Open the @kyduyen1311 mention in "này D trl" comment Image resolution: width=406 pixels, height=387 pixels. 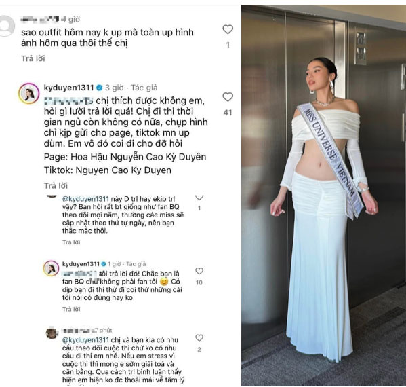point(85,199)
